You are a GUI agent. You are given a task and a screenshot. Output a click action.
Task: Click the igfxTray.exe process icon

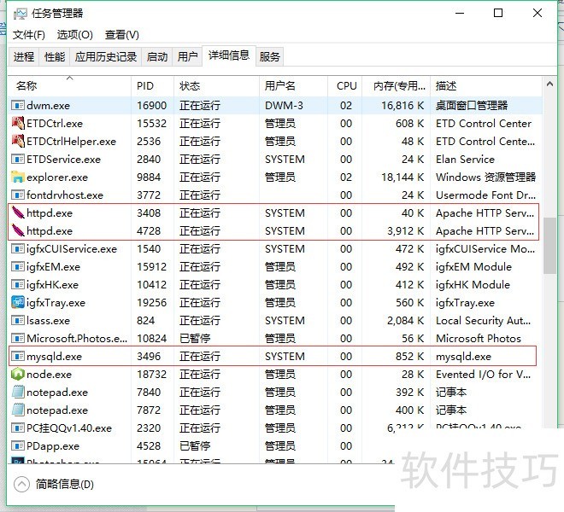tap(18, 303)
